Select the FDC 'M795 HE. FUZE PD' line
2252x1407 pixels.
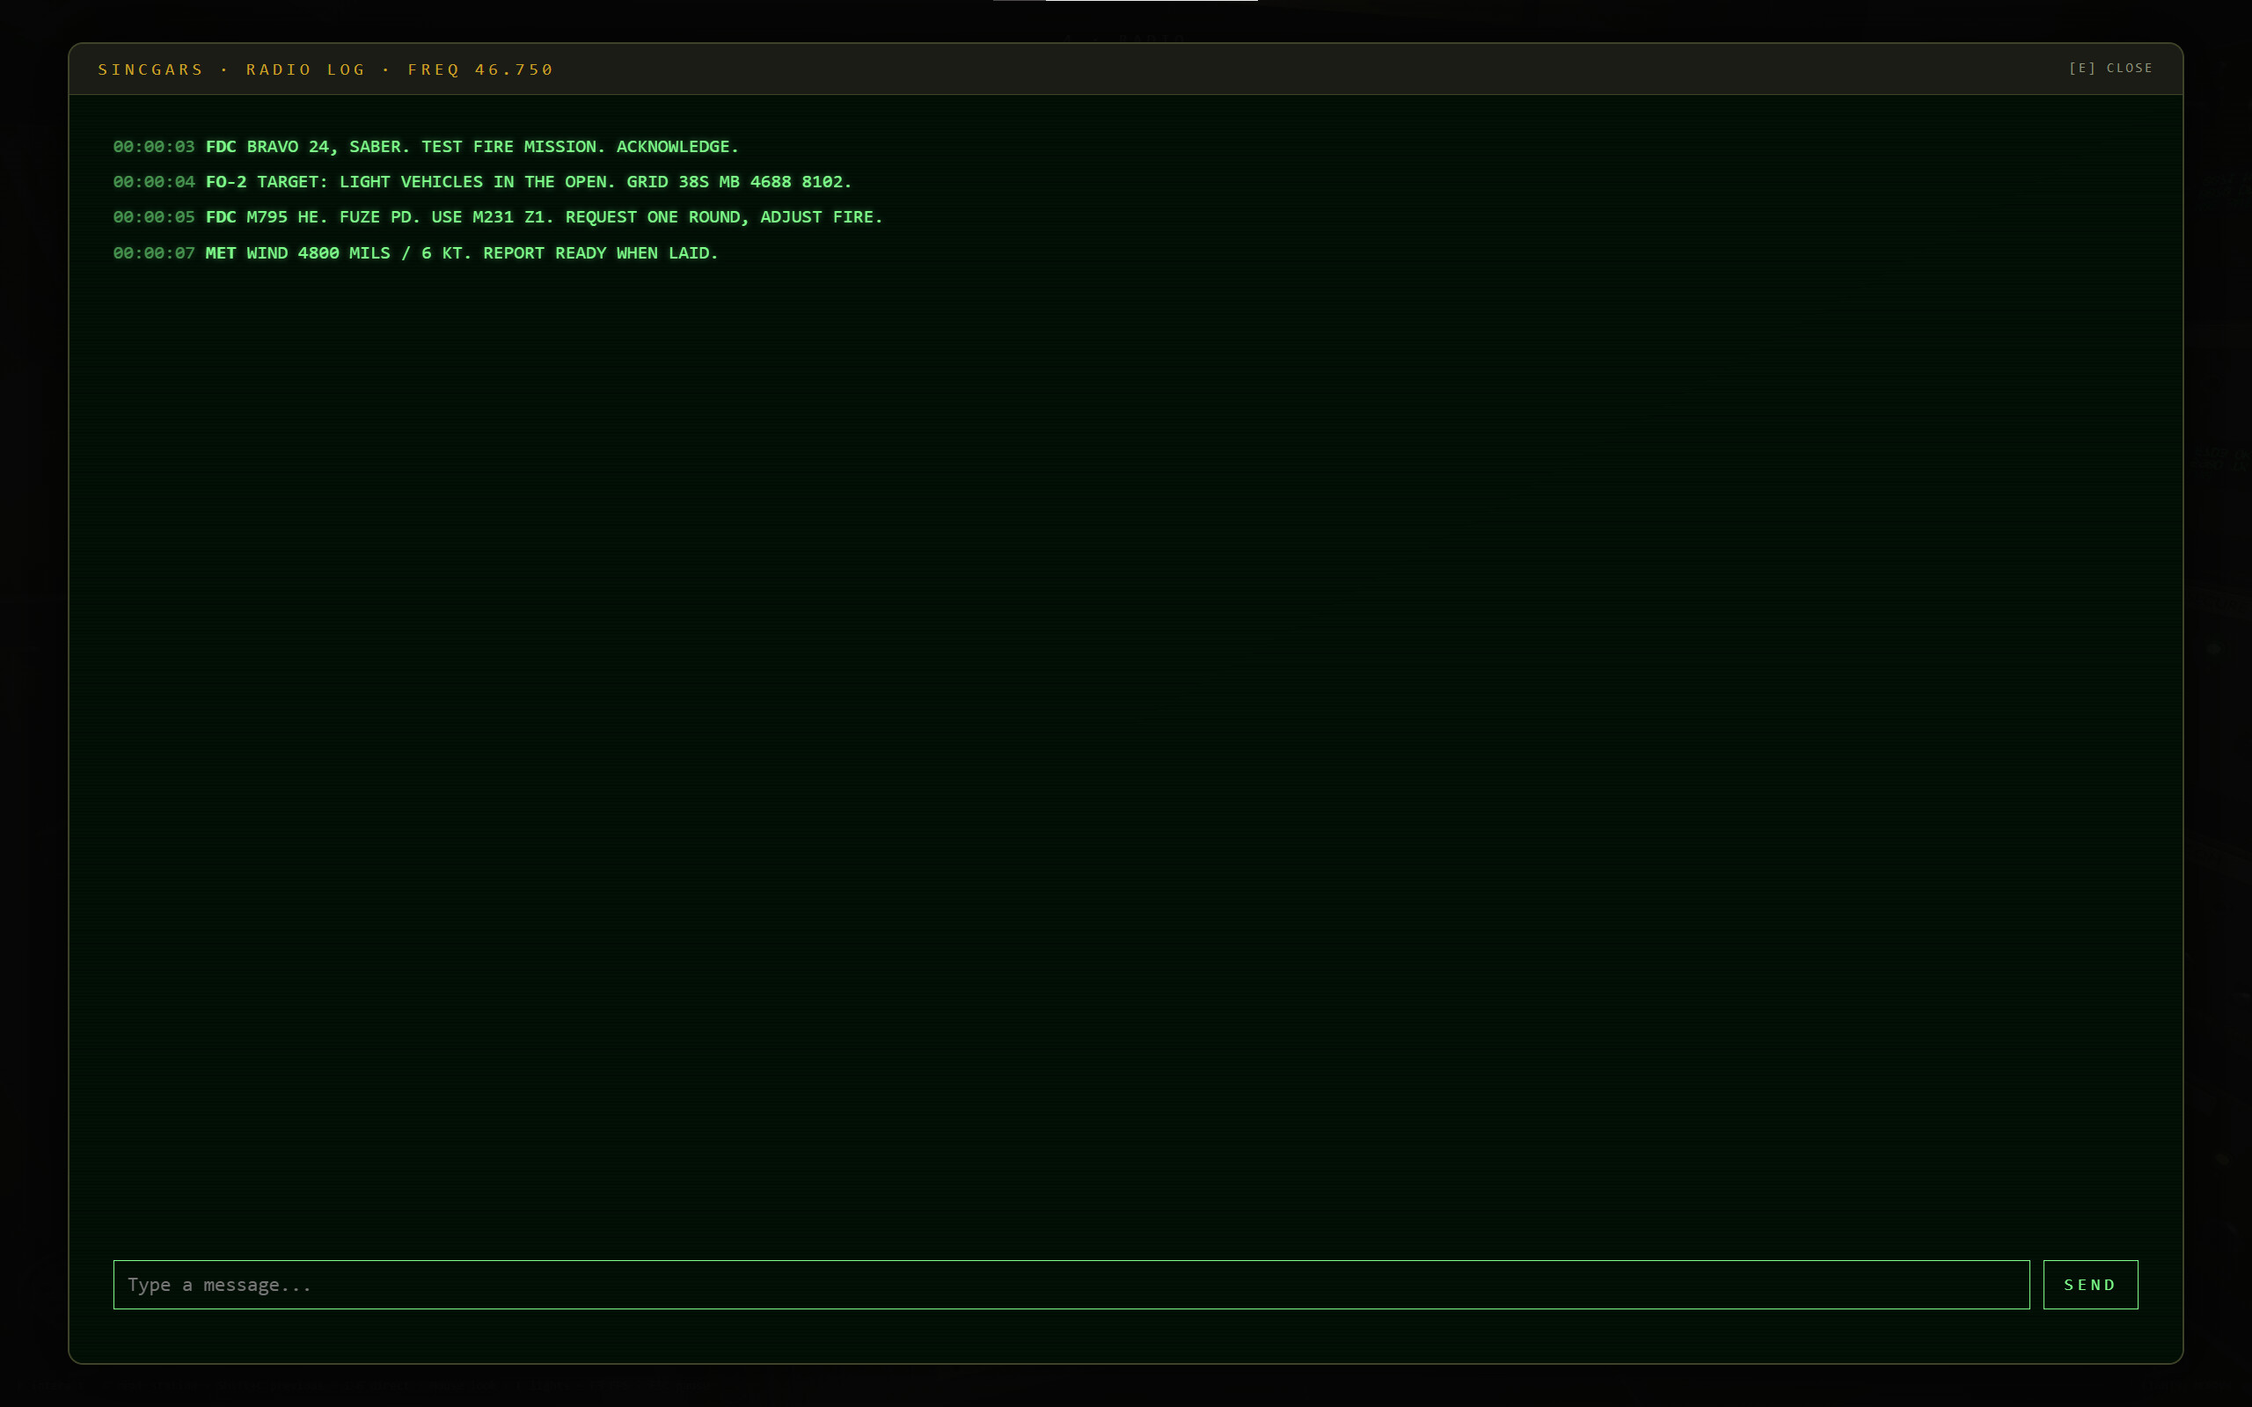(498, 217)
